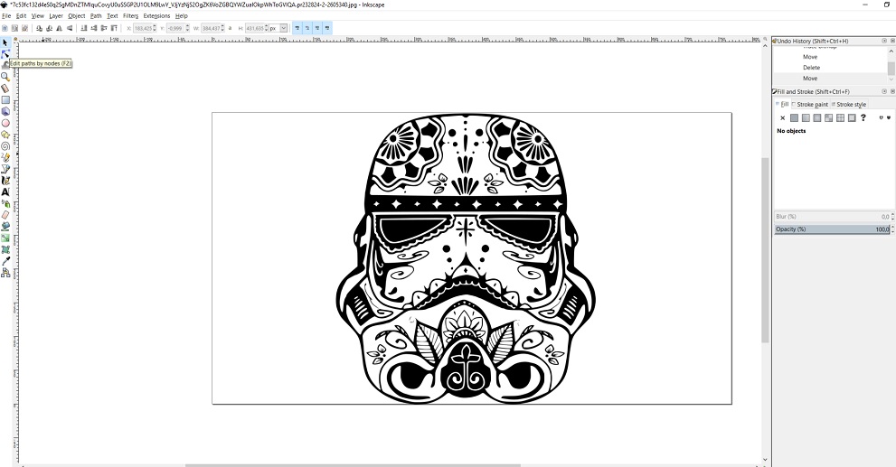Image resolution: width=896 pixels, height=467 pixels.
Task: Choose No paint X button
Action: (x=783, y=117)
